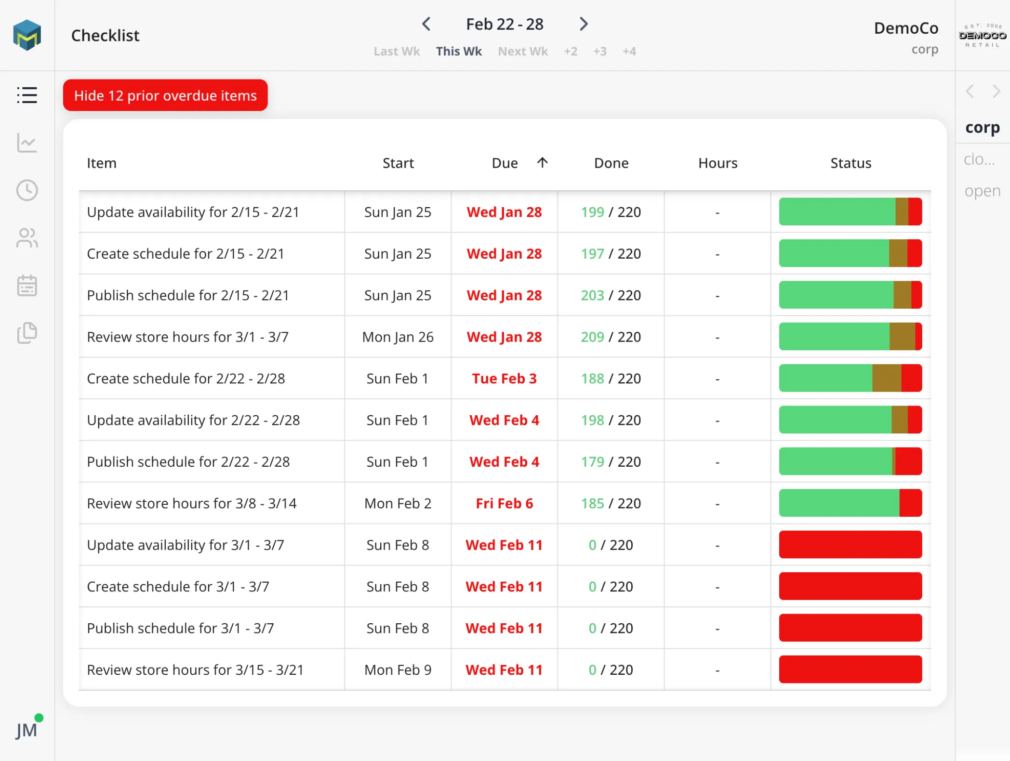Click the '188 / 220' done count
The height and width of the screenshot is (761, 1010).
611,379
